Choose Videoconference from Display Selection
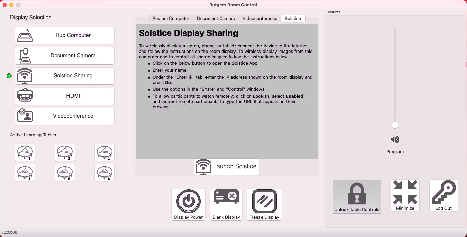 (65, 116)
